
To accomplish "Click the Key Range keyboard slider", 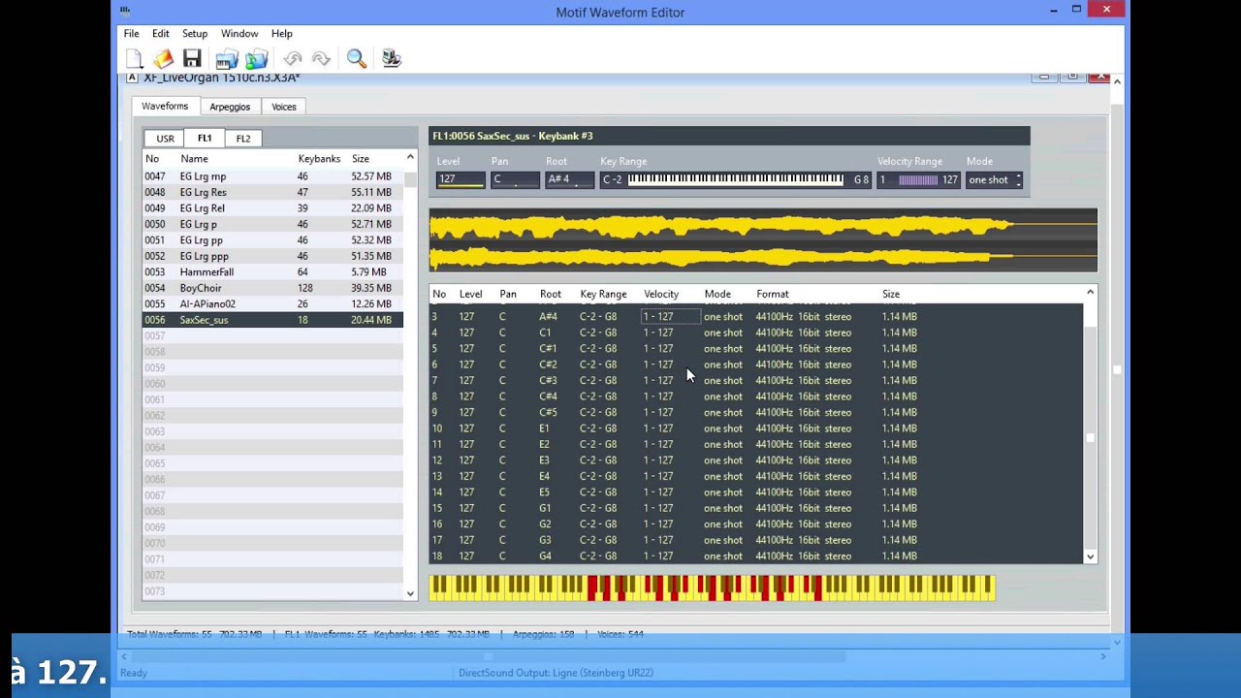I will point(735,179).
